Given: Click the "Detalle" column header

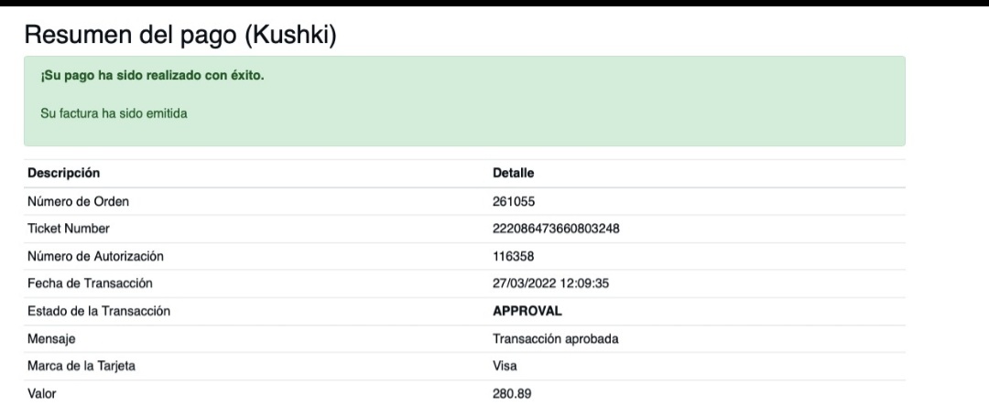Looking at the screenshot, I should coord(514,173).
